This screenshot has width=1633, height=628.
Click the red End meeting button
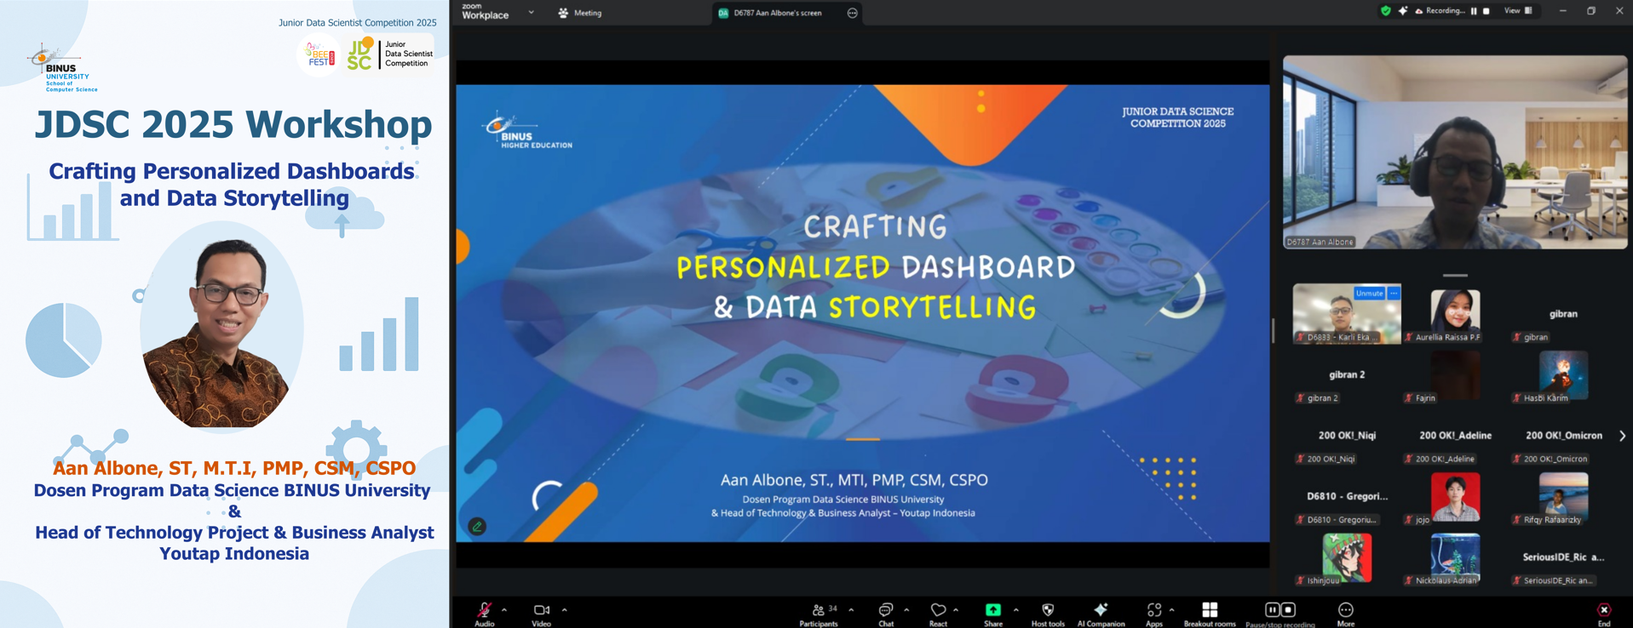[1604, 610]
